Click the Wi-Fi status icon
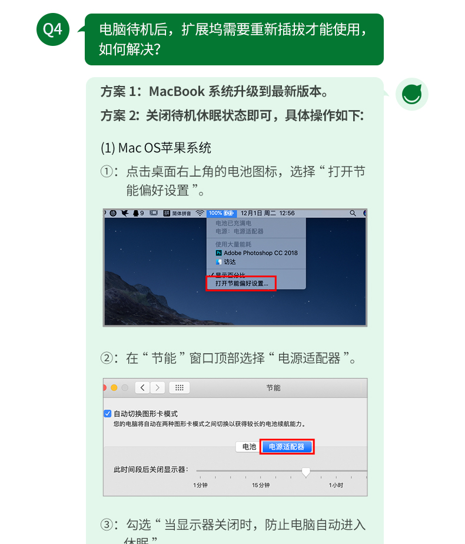Screen dimensions: 465x544 pyautogui.click(x=200, y=213)
